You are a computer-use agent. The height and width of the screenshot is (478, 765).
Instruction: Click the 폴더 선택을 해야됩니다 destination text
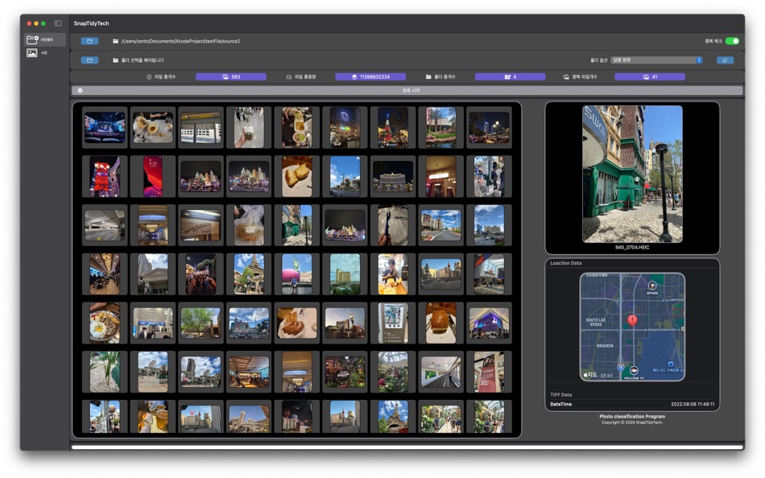click(143, 60)
